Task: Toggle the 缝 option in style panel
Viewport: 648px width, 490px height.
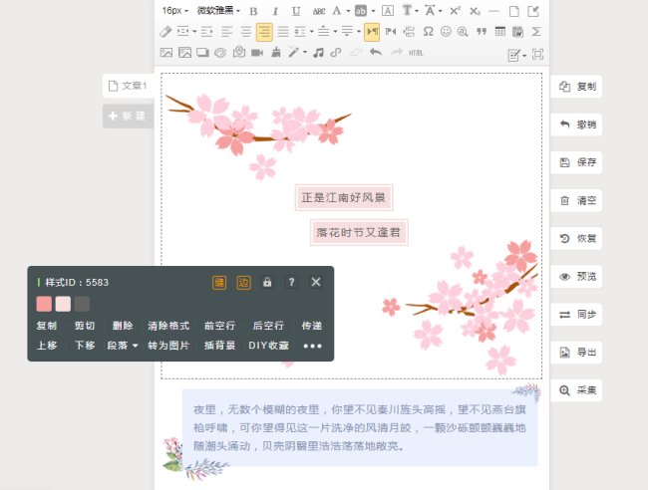Action: click(219, 283)
